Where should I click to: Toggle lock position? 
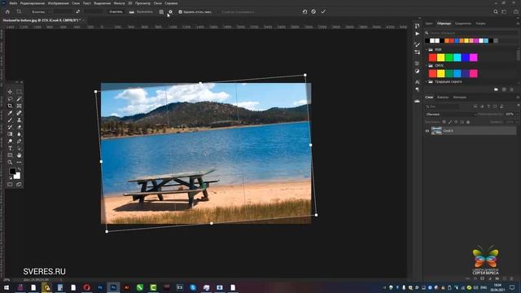pyautogui.click(x=456, y=122)
